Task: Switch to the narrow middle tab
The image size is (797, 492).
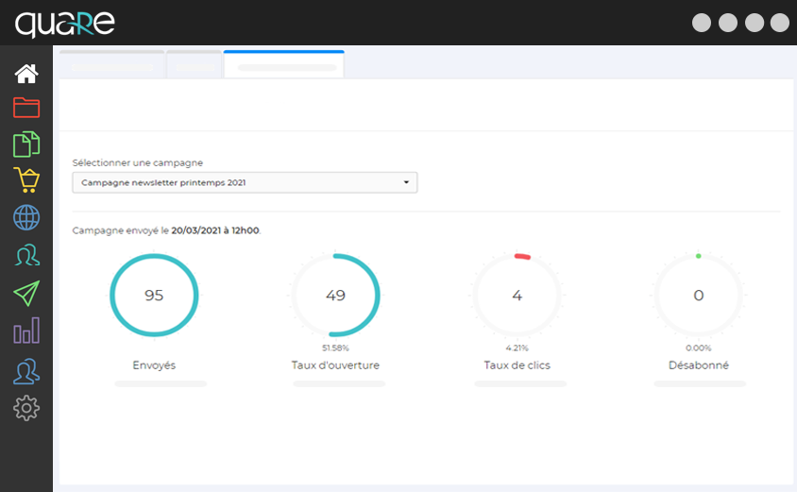Action: pos(195,64)
